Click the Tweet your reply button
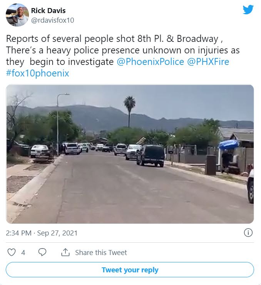Image resolution: width=261 pixels, height=285 pixels. tap(130, 270)
